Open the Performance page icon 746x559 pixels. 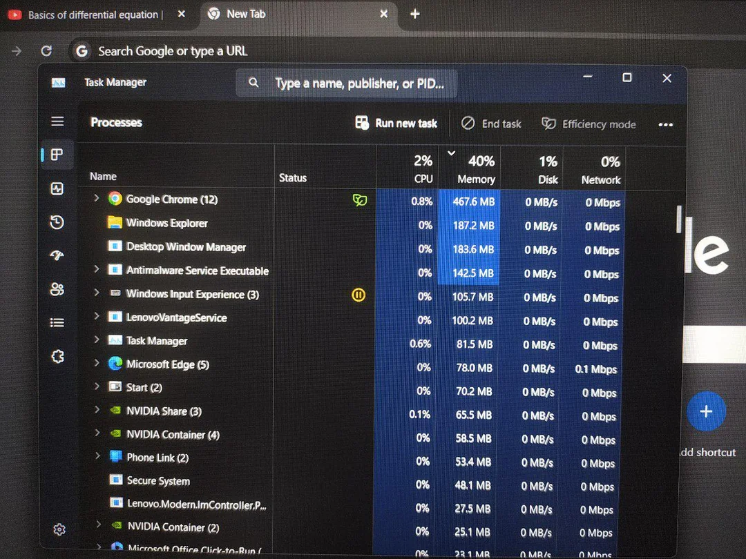click(57, 188)
